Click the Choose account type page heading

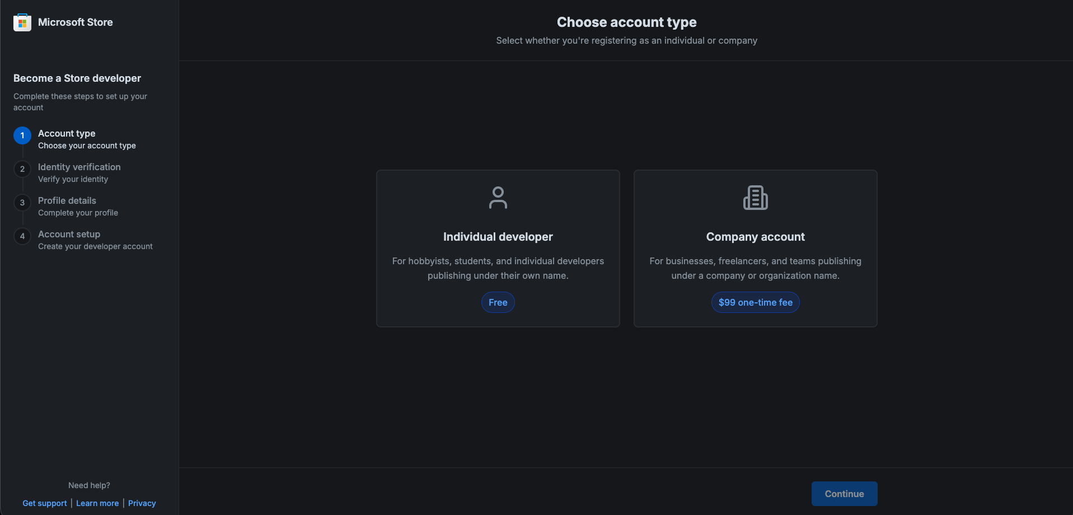[x=627, y=22]
